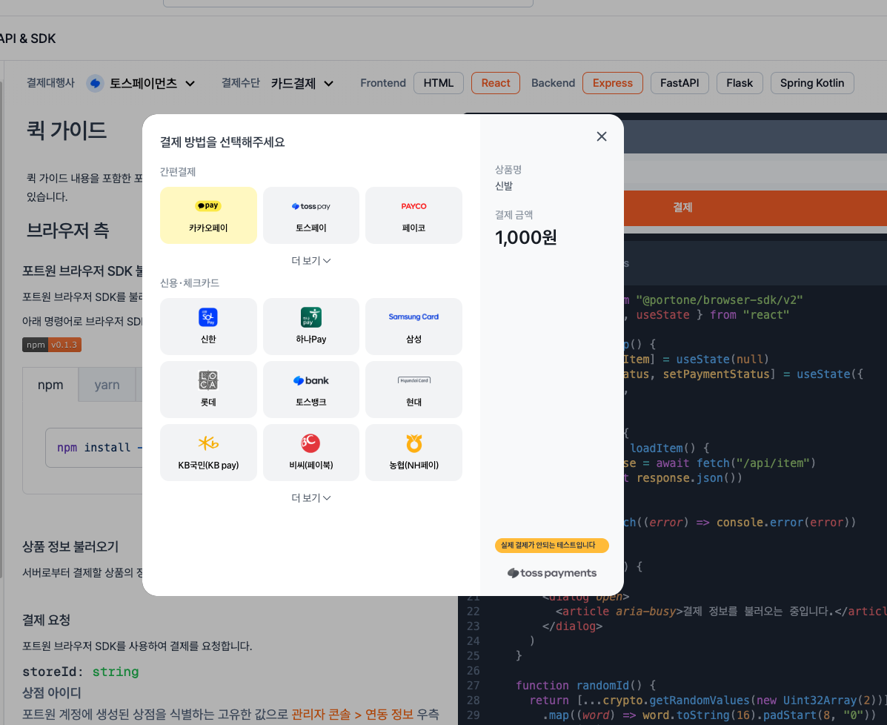The image size is (887, 725).
Task: Select FastAPI backend option
Action: pyautogui.click(x=680, y=83)
